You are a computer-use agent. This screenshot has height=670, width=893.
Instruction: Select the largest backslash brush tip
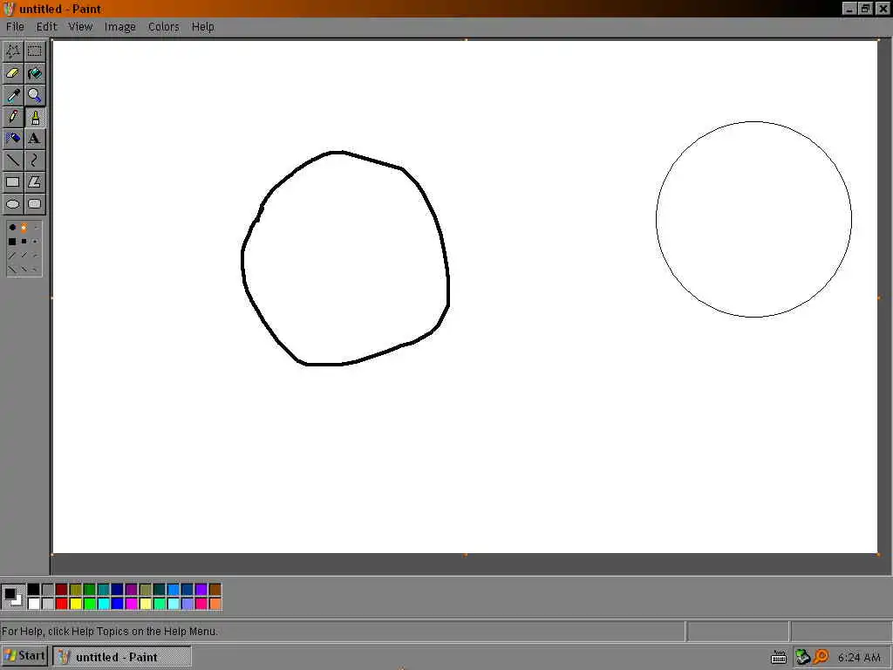12,269
